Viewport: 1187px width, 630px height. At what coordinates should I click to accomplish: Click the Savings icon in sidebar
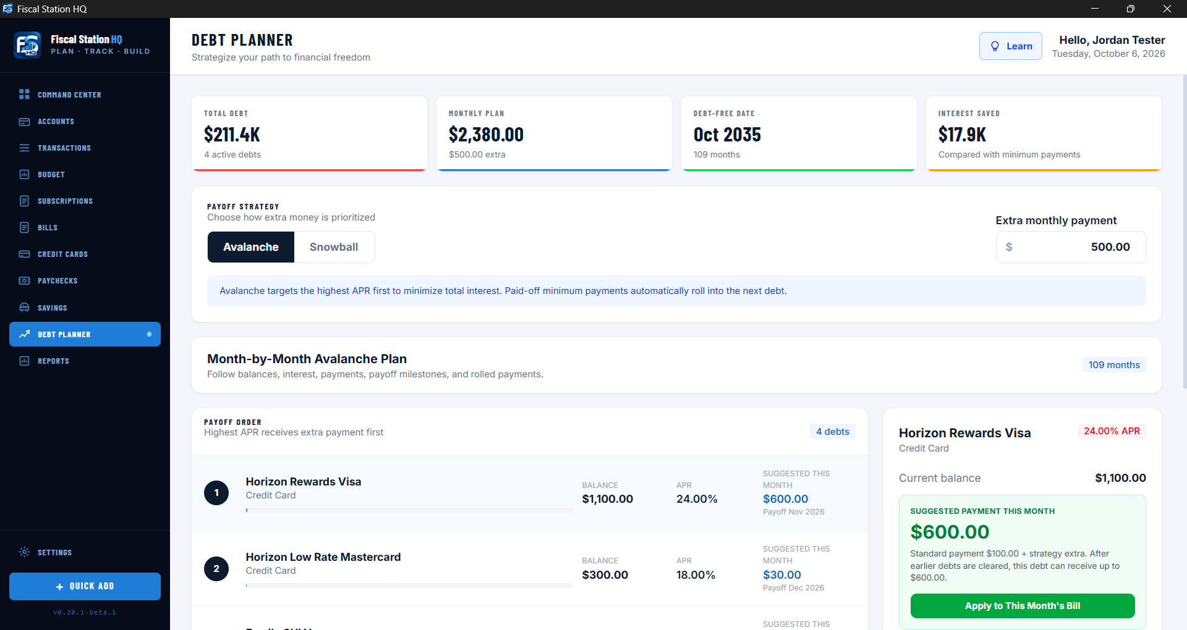[24, 308]
